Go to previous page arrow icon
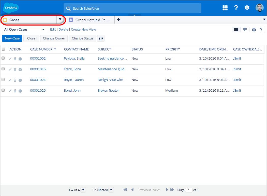The width and height of the screenshot is (267, 196). (132, 190)
